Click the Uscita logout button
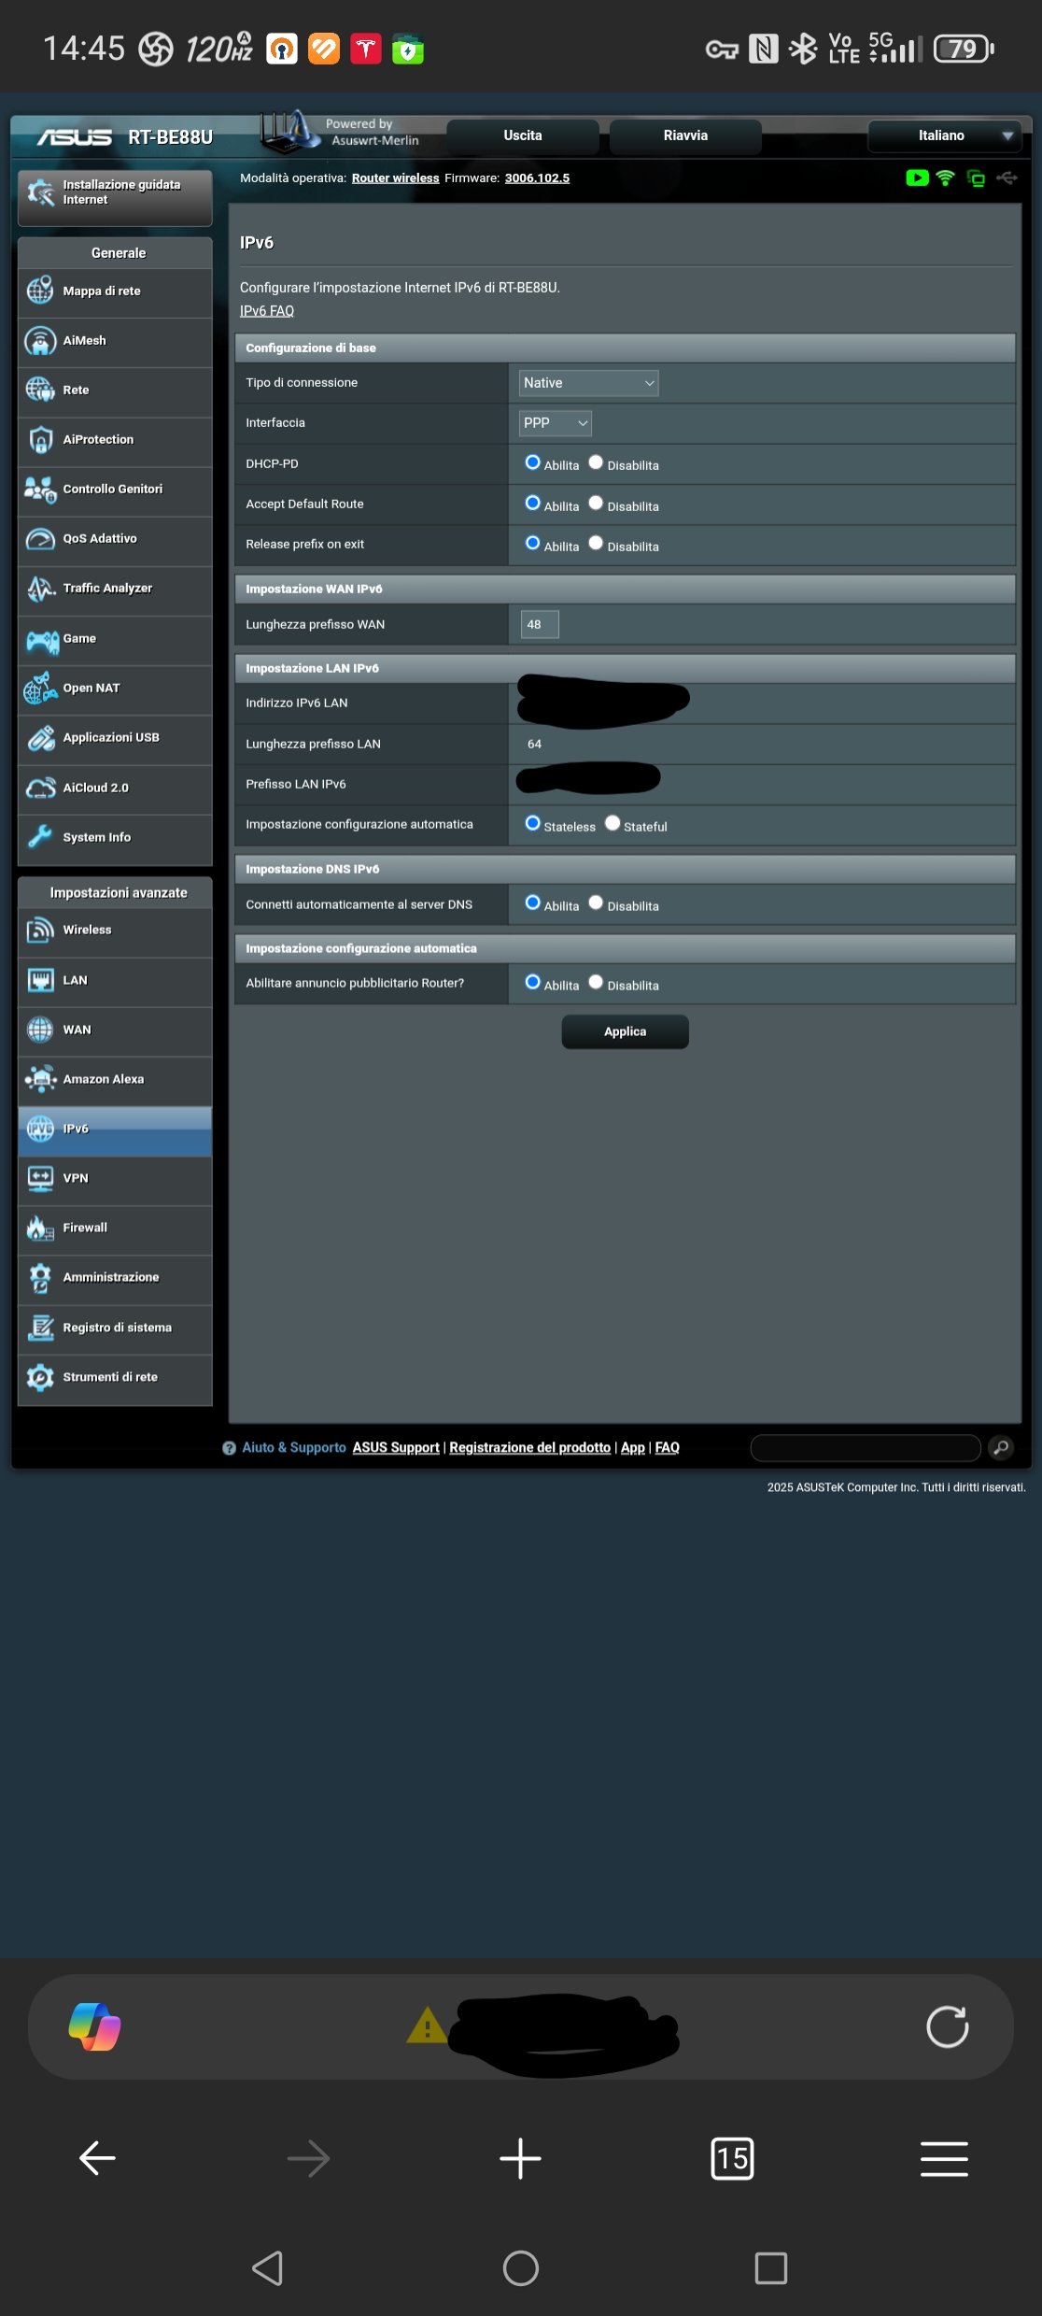Image resolution: width=1042 pixels, height=2316 pixels. click(523, 136)
